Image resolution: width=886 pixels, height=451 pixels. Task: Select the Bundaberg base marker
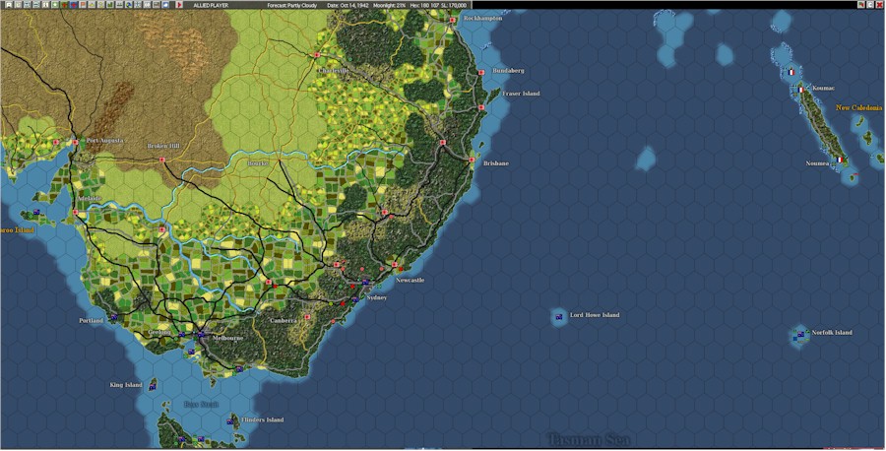pyautogui.click(x=481, y=72)
